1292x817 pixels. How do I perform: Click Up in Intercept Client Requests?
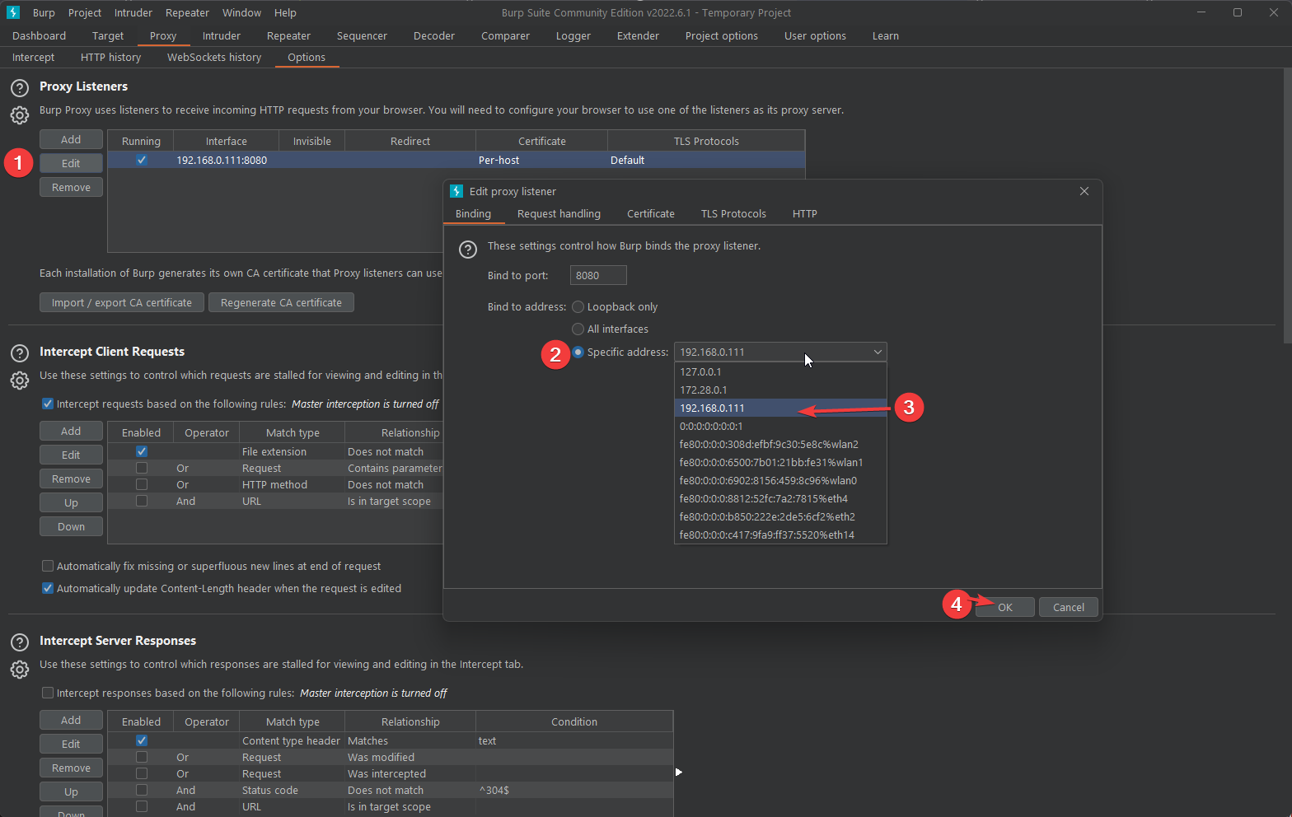(71, 502)
